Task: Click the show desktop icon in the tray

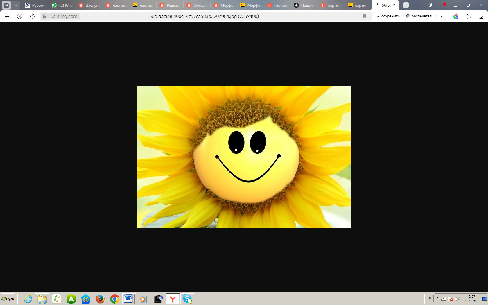Action: [x=485, y=299]
